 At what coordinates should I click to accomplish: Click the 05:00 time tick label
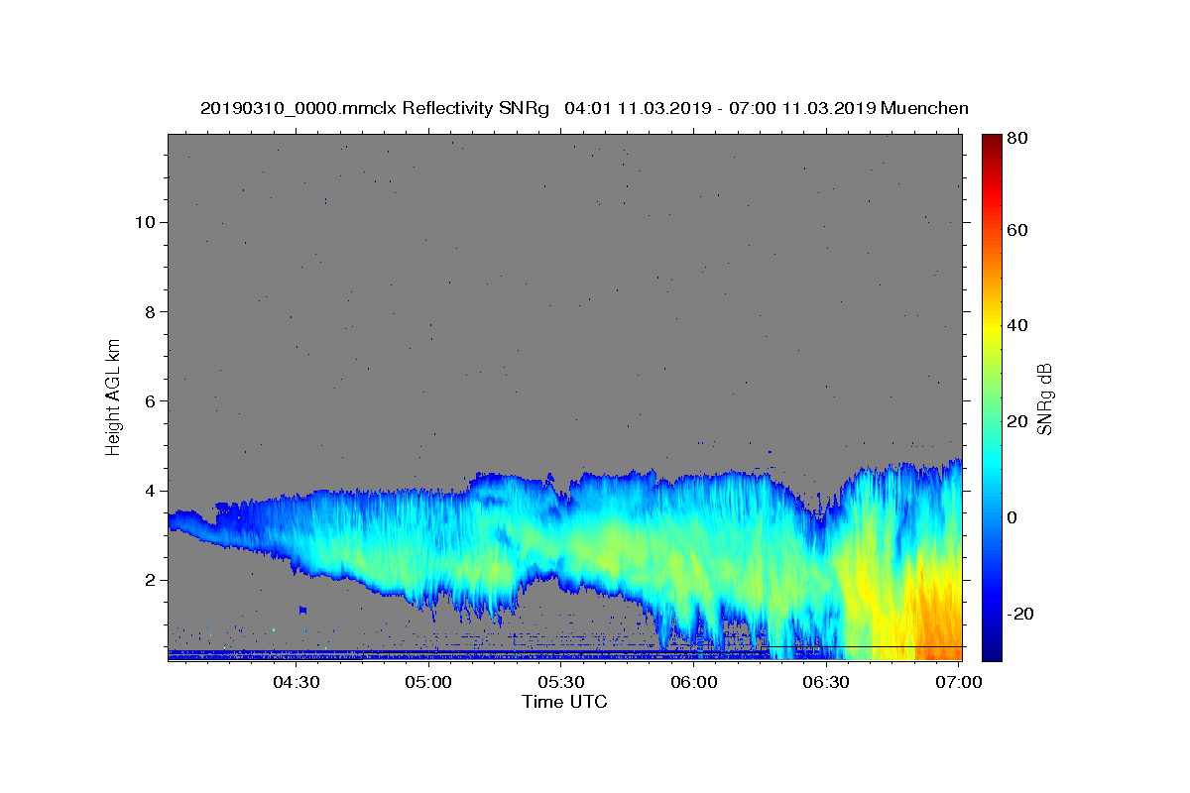point(428,682)
